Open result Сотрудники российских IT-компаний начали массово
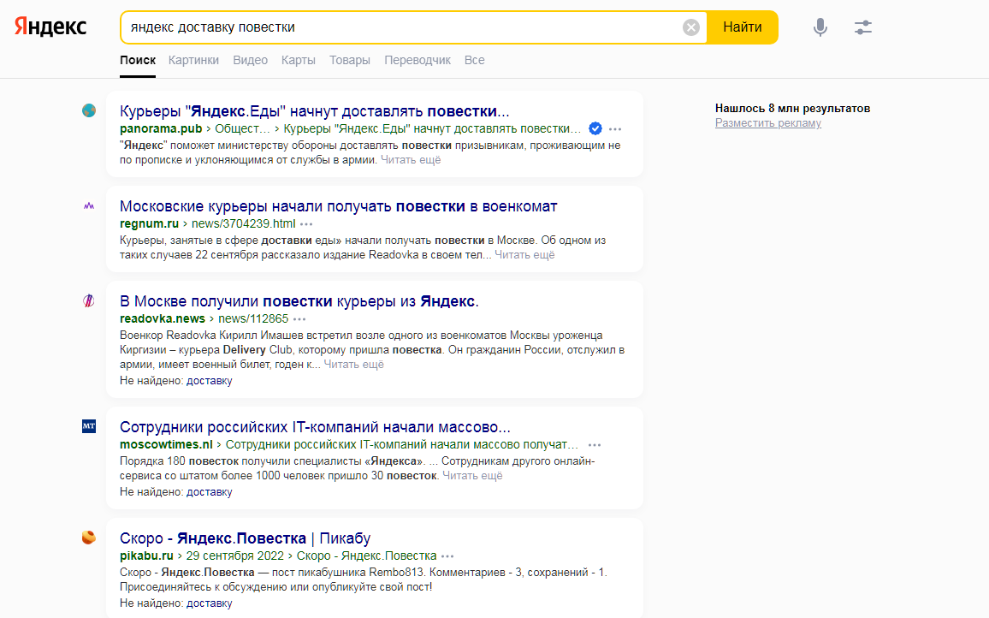The height and width of the screenshot is (618, 989). tap(316, 427)
